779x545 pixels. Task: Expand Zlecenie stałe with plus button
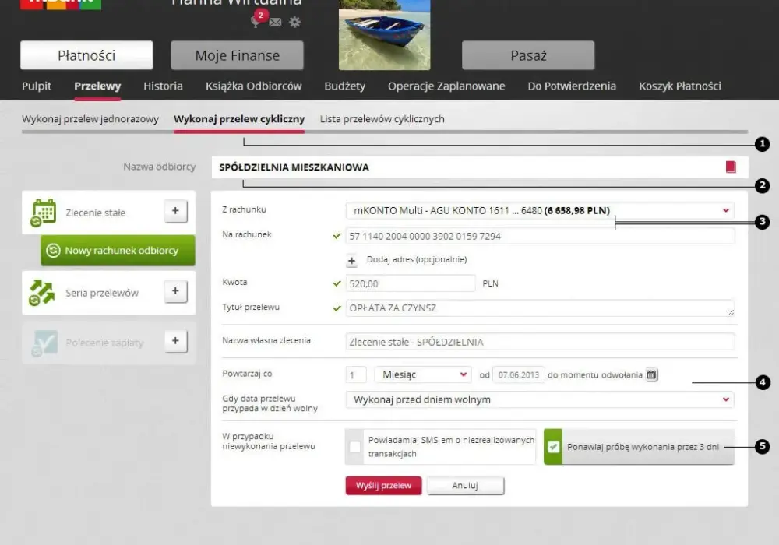175,211
